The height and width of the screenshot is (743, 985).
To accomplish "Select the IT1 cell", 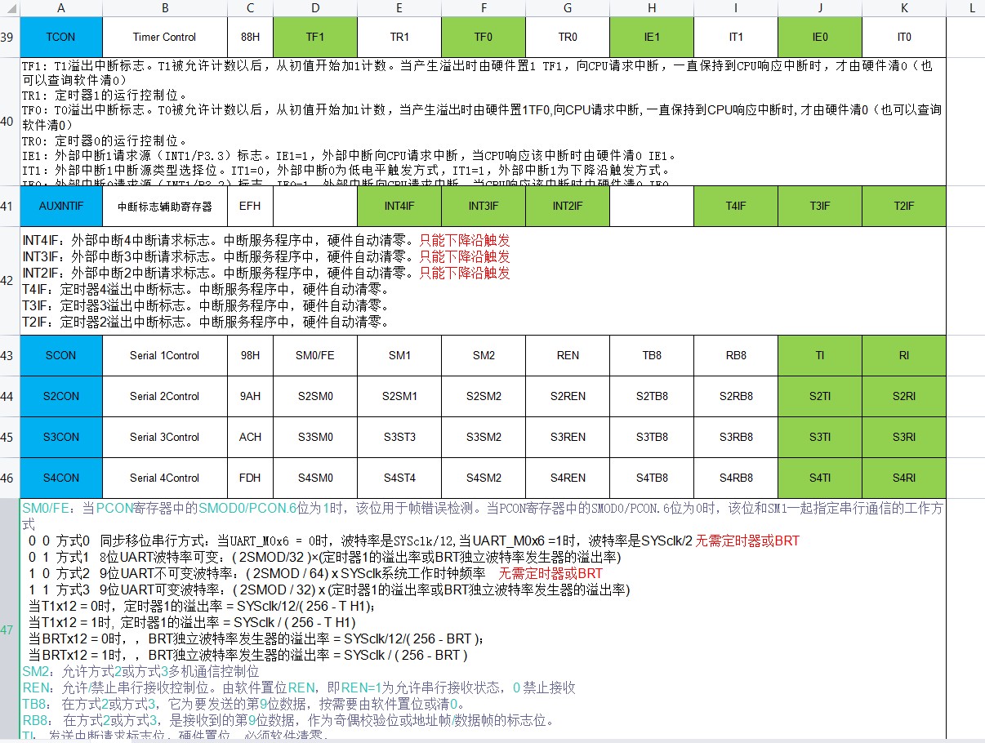I will point(736,37).
